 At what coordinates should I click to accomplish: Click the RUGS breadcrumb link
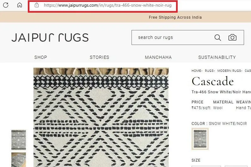(209, 71)
